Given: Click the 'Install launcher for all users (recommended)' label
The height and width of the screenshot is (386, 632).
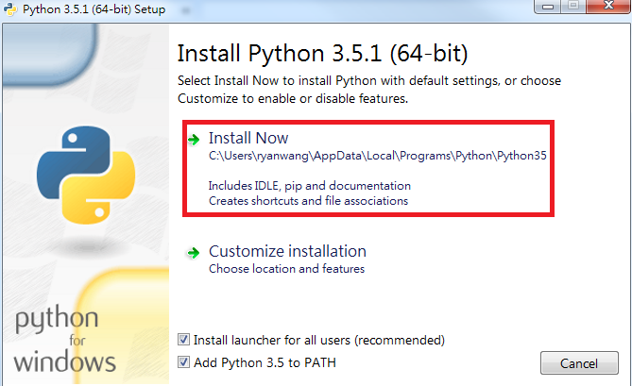Looking at the screenshot, I should tap(319, 340).
